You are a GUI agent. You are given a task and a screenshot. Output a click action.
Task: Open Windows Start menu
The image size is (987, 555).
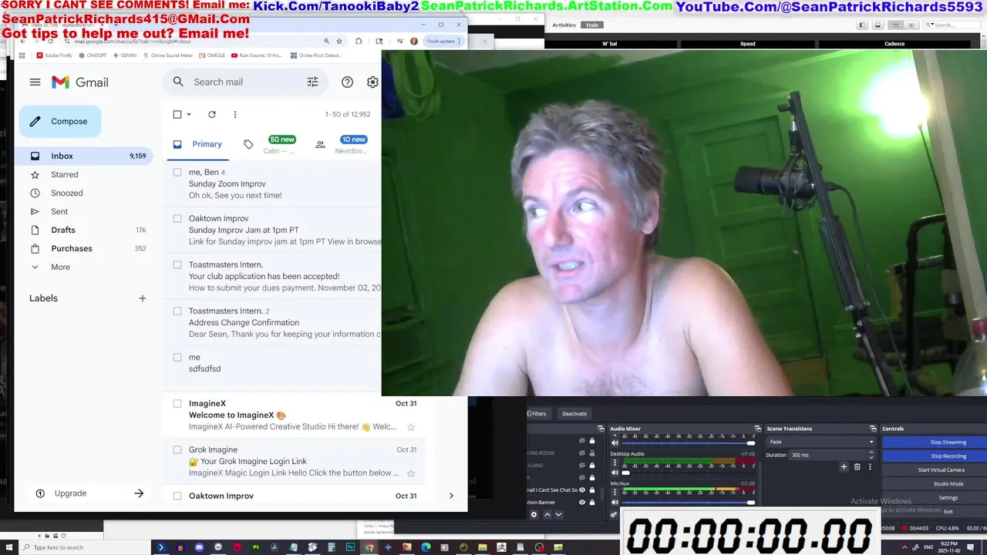click(x=9, y=547)
